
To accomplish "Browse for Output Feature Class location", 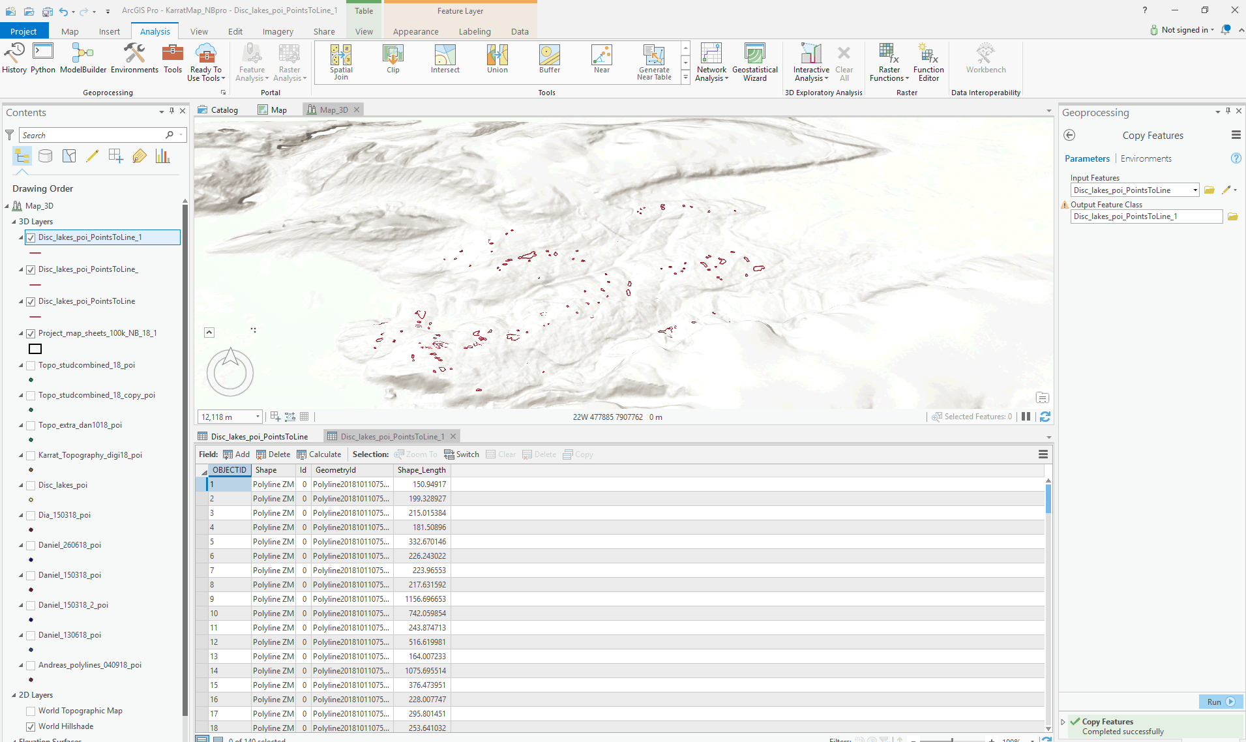I will tap(1232, 216).
